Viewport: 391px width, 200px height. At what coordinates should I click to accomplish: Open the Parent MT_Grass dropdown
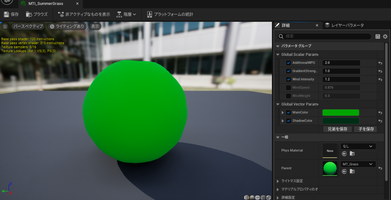point(358,164)
